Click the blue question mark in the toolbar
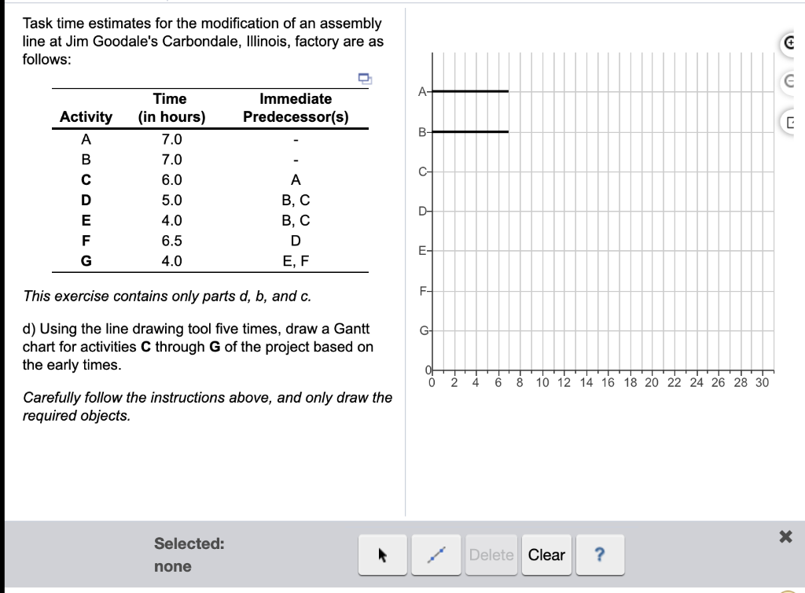The width and height of the screenshot is (805, 593). (x=600, y=554)
